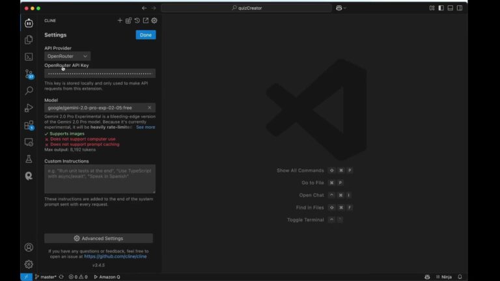The width and height of the screenshot is (500, 281).
Task: Open Cline in editor popout icon
Action: [146, 20]
